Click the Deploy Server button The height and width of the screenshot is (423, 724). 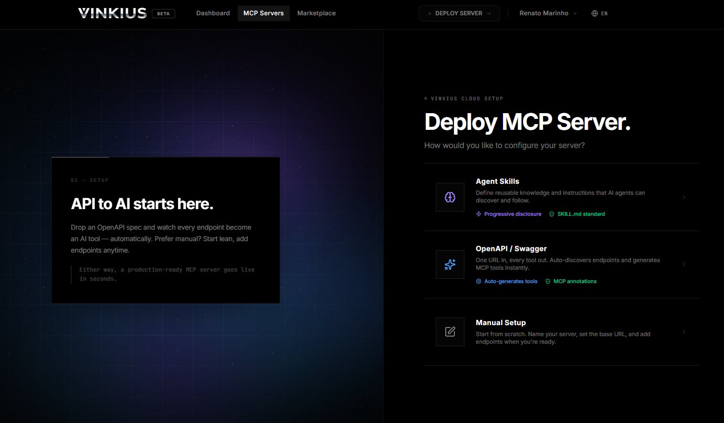(x=459, y=13)
